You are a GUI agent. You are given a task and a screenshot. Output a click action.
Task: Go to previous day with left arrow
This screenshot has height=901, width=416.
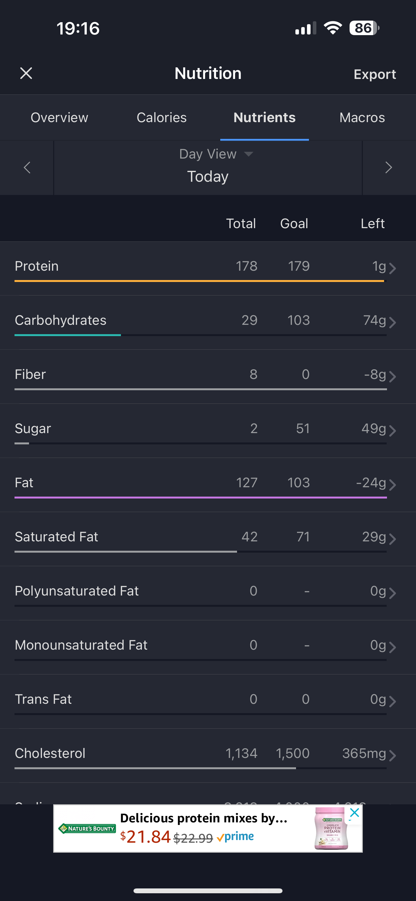point(27,168)
